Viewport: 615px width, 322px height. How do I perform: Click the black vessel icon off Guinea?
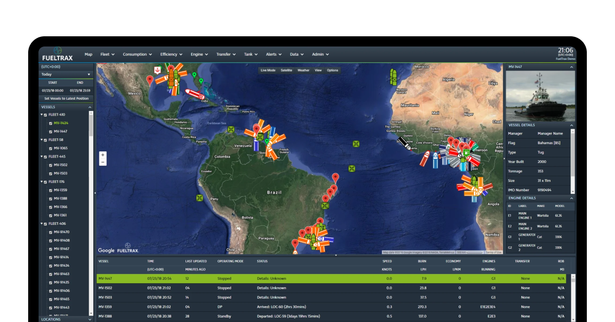(x=404, y=144)
